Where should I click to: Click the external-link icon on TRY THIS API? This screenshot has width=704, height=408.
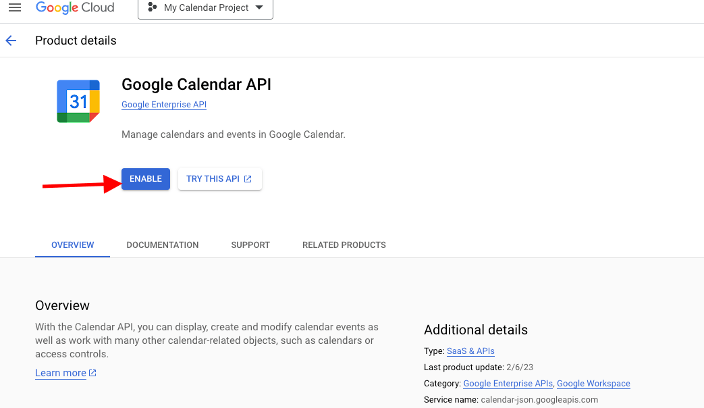click(x=248, y=179)
